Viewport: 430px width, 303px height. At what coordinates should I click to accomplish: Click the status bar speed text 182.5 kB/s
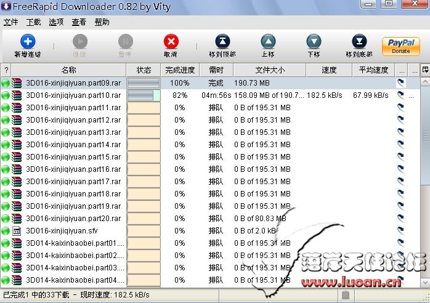pyautogui.click(x=132, y=295)
